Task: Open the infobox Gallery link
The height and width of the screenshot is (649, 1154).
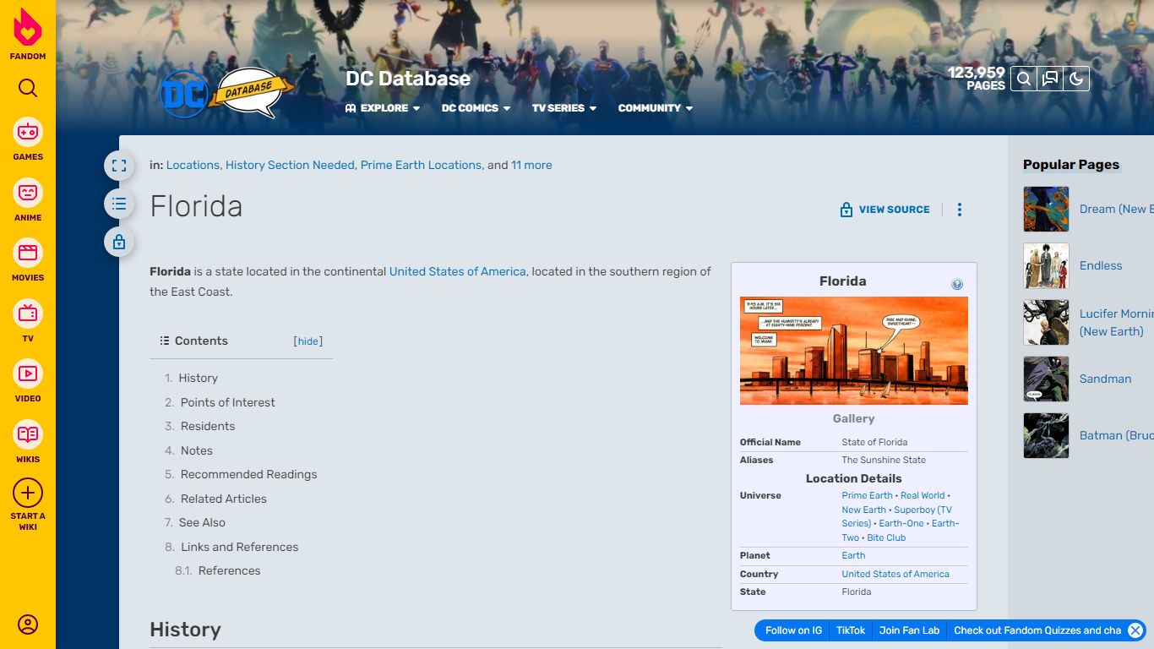Action: pyautogui.click(x=854, y=418)
